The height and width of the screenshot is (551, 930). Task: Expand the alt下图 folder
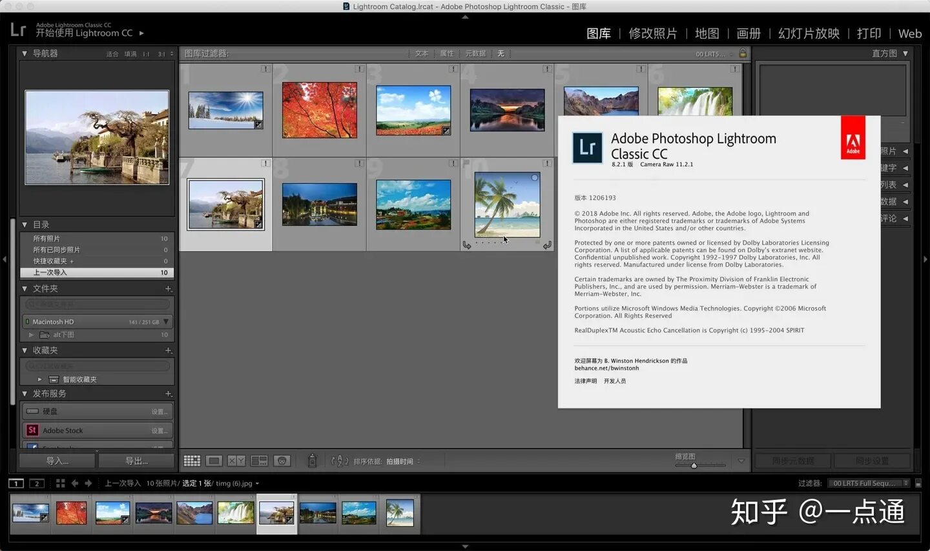(30, 335)
